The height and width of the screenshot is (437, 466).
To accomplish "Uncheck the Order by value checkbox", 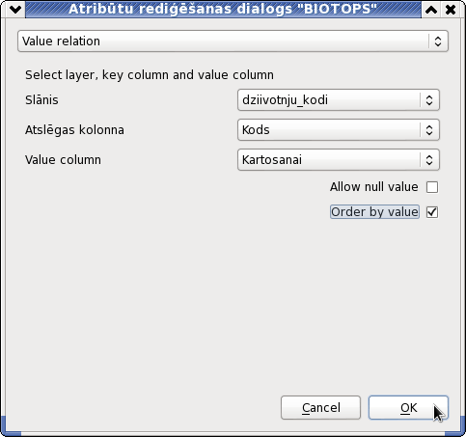I will pos(432,212).
